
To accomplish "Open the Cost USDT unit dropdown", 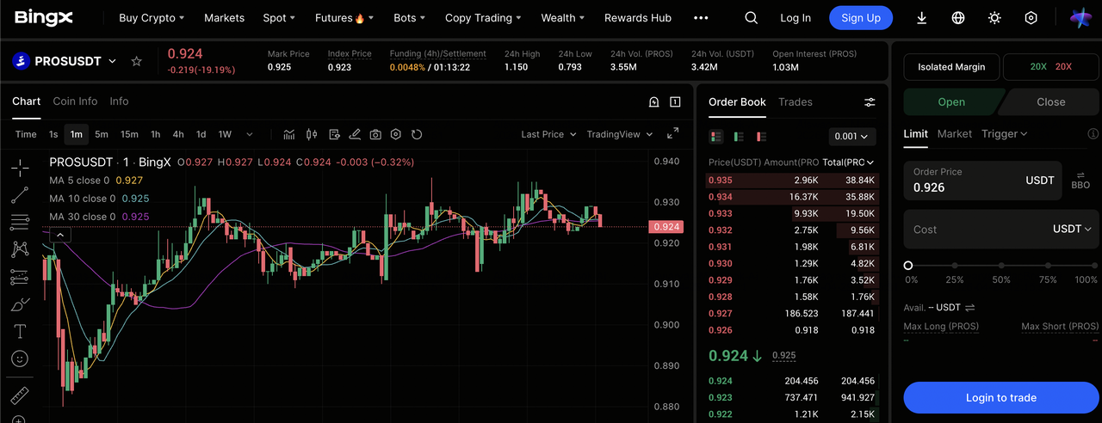I will (x=1072, y=230).
